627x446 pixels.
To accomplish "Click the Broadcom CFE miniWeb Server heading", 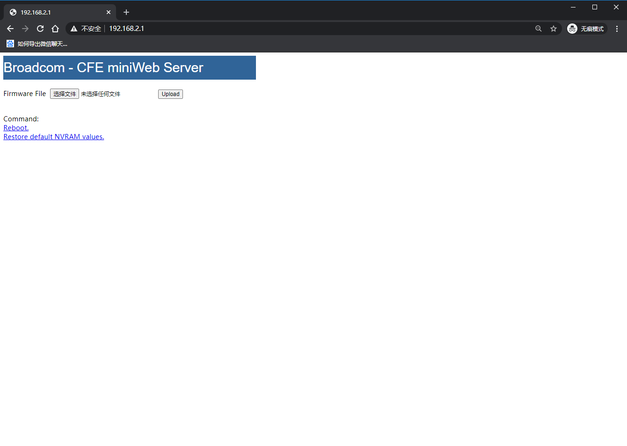I will 103,67.
